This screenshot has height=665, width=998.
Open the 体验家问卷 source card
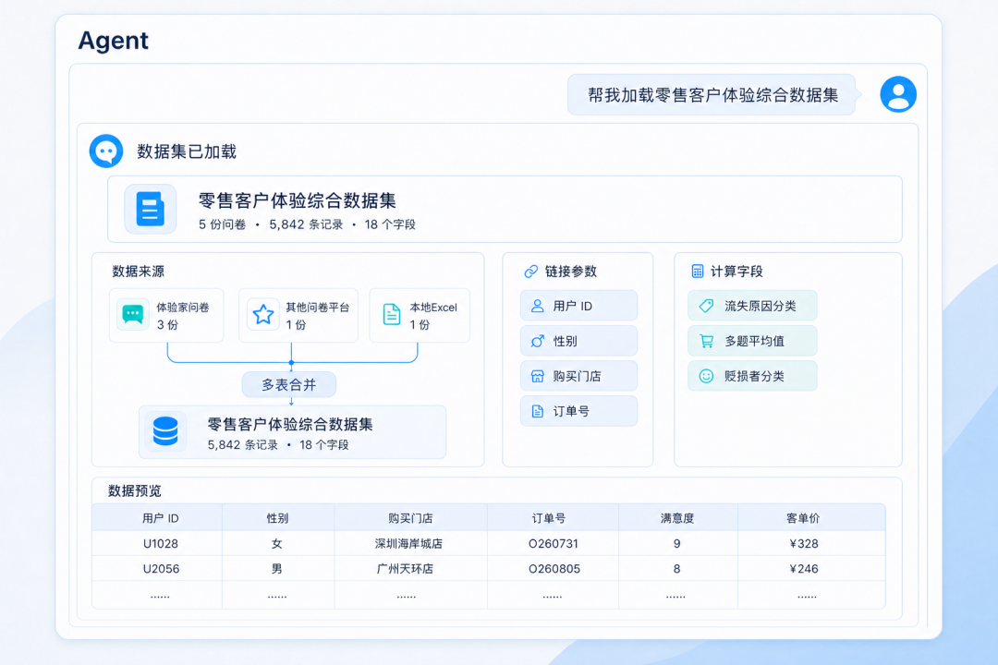pos(166,316)
